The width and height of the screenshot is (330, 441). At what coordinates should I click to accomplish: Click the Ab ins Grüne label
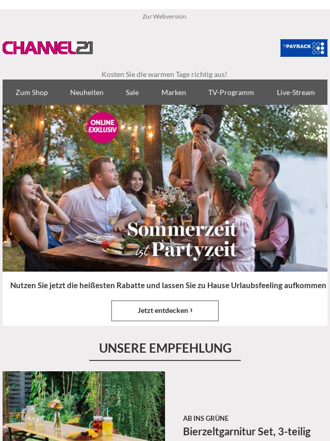pos(206,418)
